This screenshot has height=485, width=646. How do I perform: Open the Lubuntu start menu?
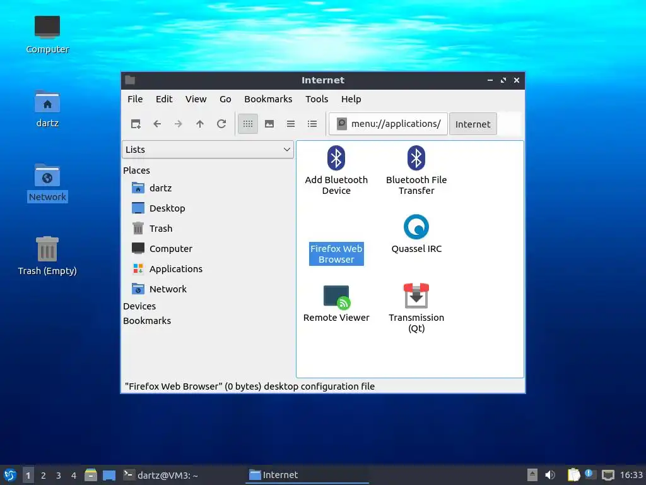click(10, 475)
